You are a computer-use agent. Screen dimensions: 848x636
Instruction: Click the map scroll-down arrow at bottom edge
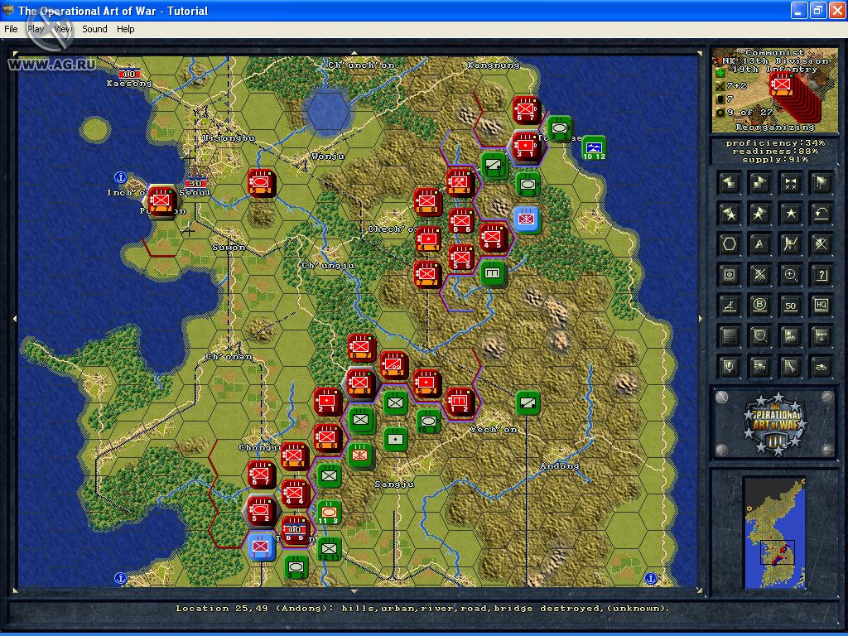[354, 591]
